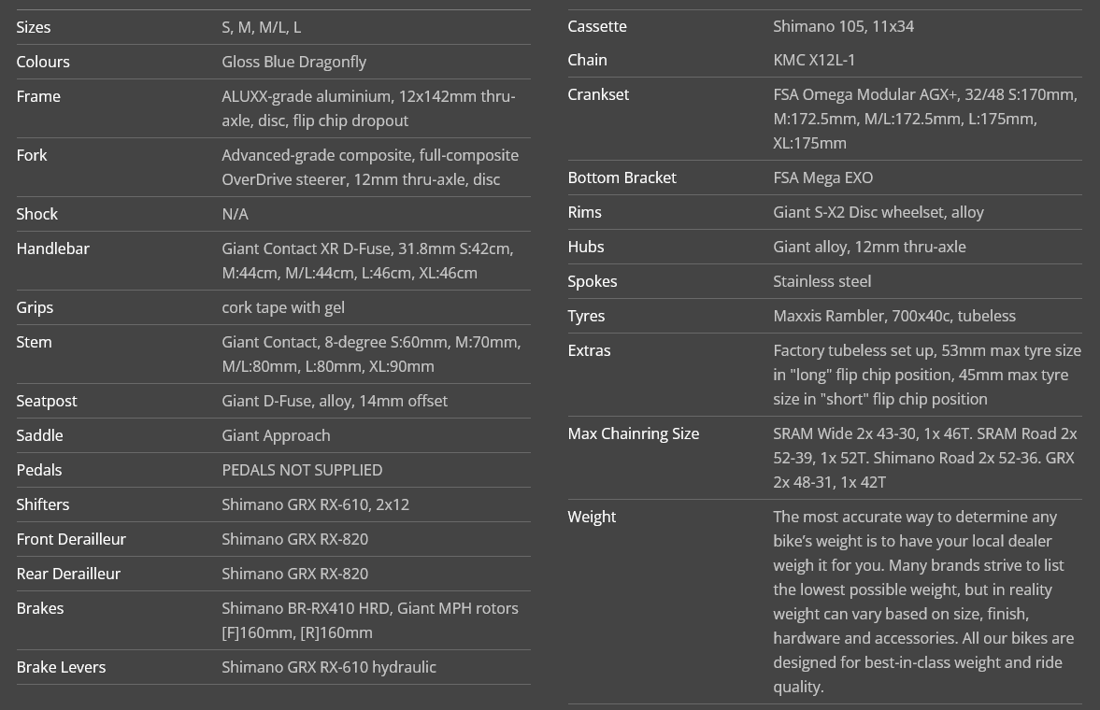Click the 'Max Chainring Size' label
The image size is (1100, 710).
click(x=634, y=433)
